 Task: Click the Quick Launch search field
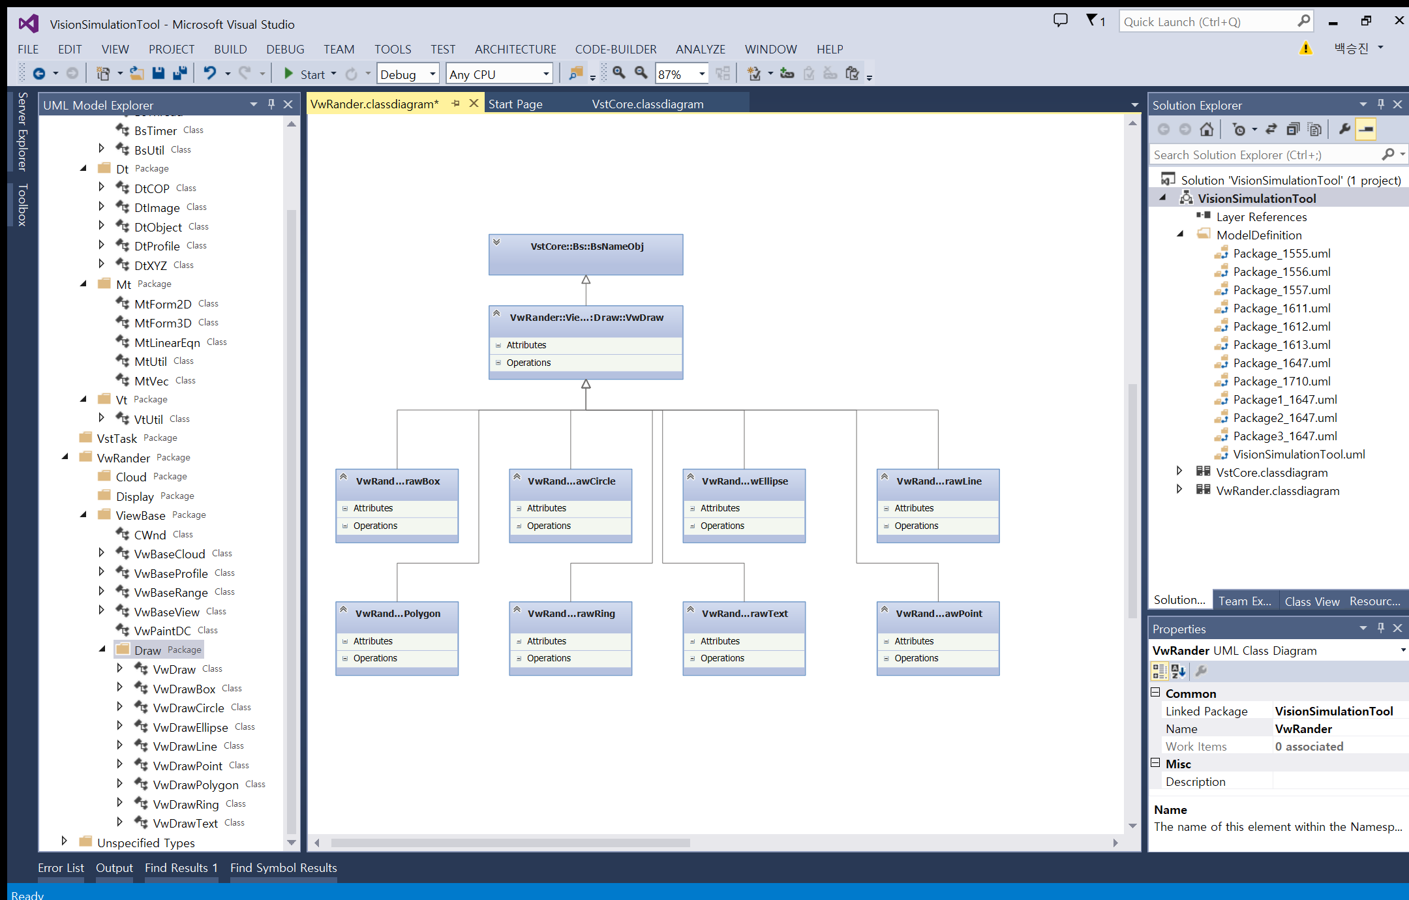[1207, 22]
